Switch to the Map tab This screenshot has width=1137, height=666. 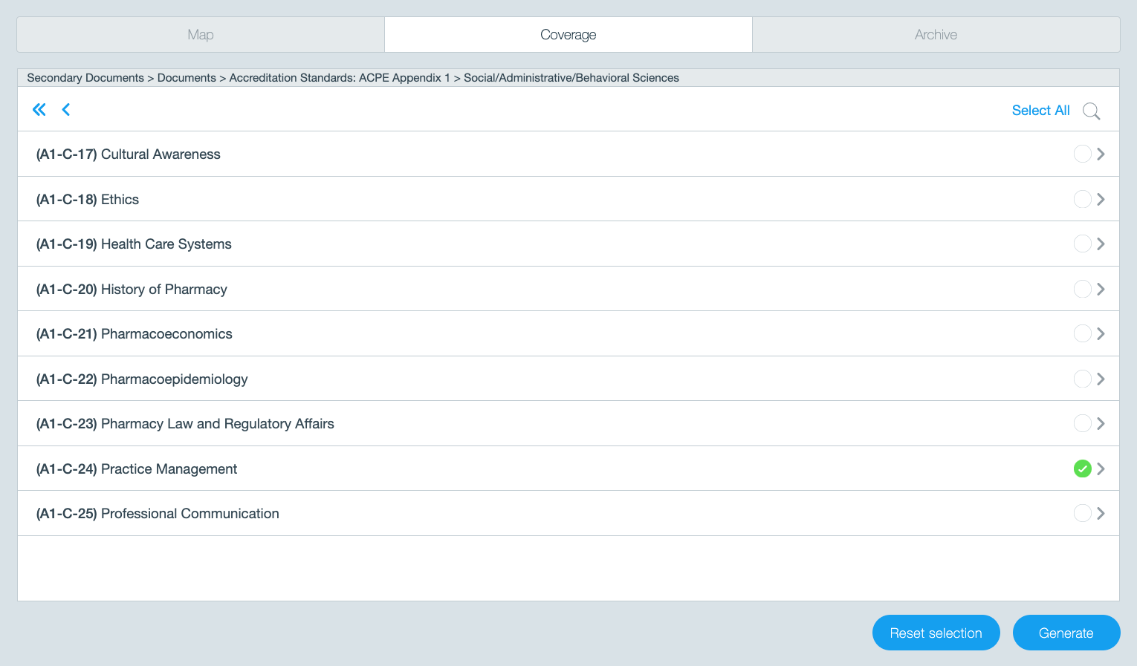201,35
